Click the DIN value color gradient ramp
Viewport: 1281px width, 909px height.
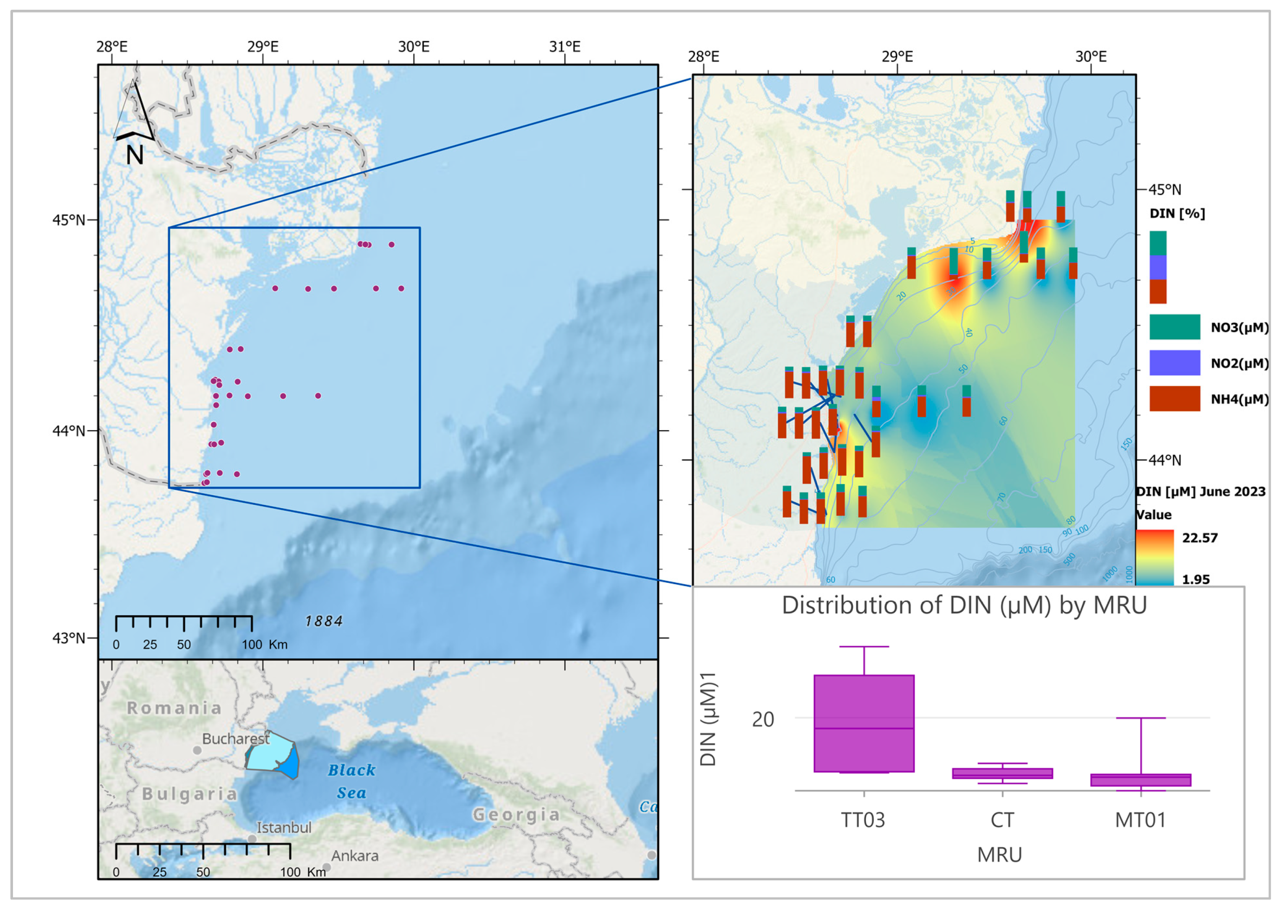pos(1154,557)
